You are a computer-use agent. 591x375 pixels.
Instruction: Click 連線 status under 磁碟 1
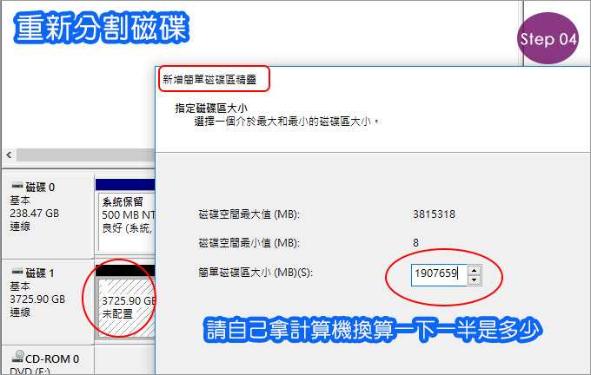(20, 312)
